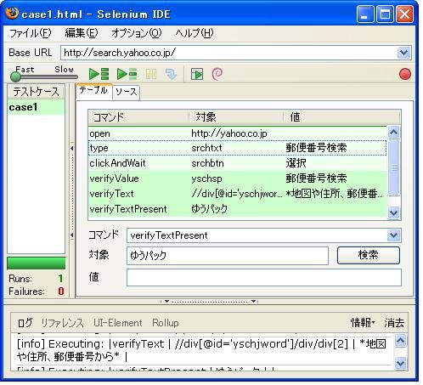
Task: Click the 値 input field
Action: (x=264, y=277)
